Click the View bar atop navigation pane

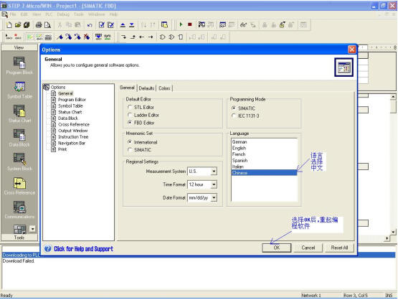[19, 47]
